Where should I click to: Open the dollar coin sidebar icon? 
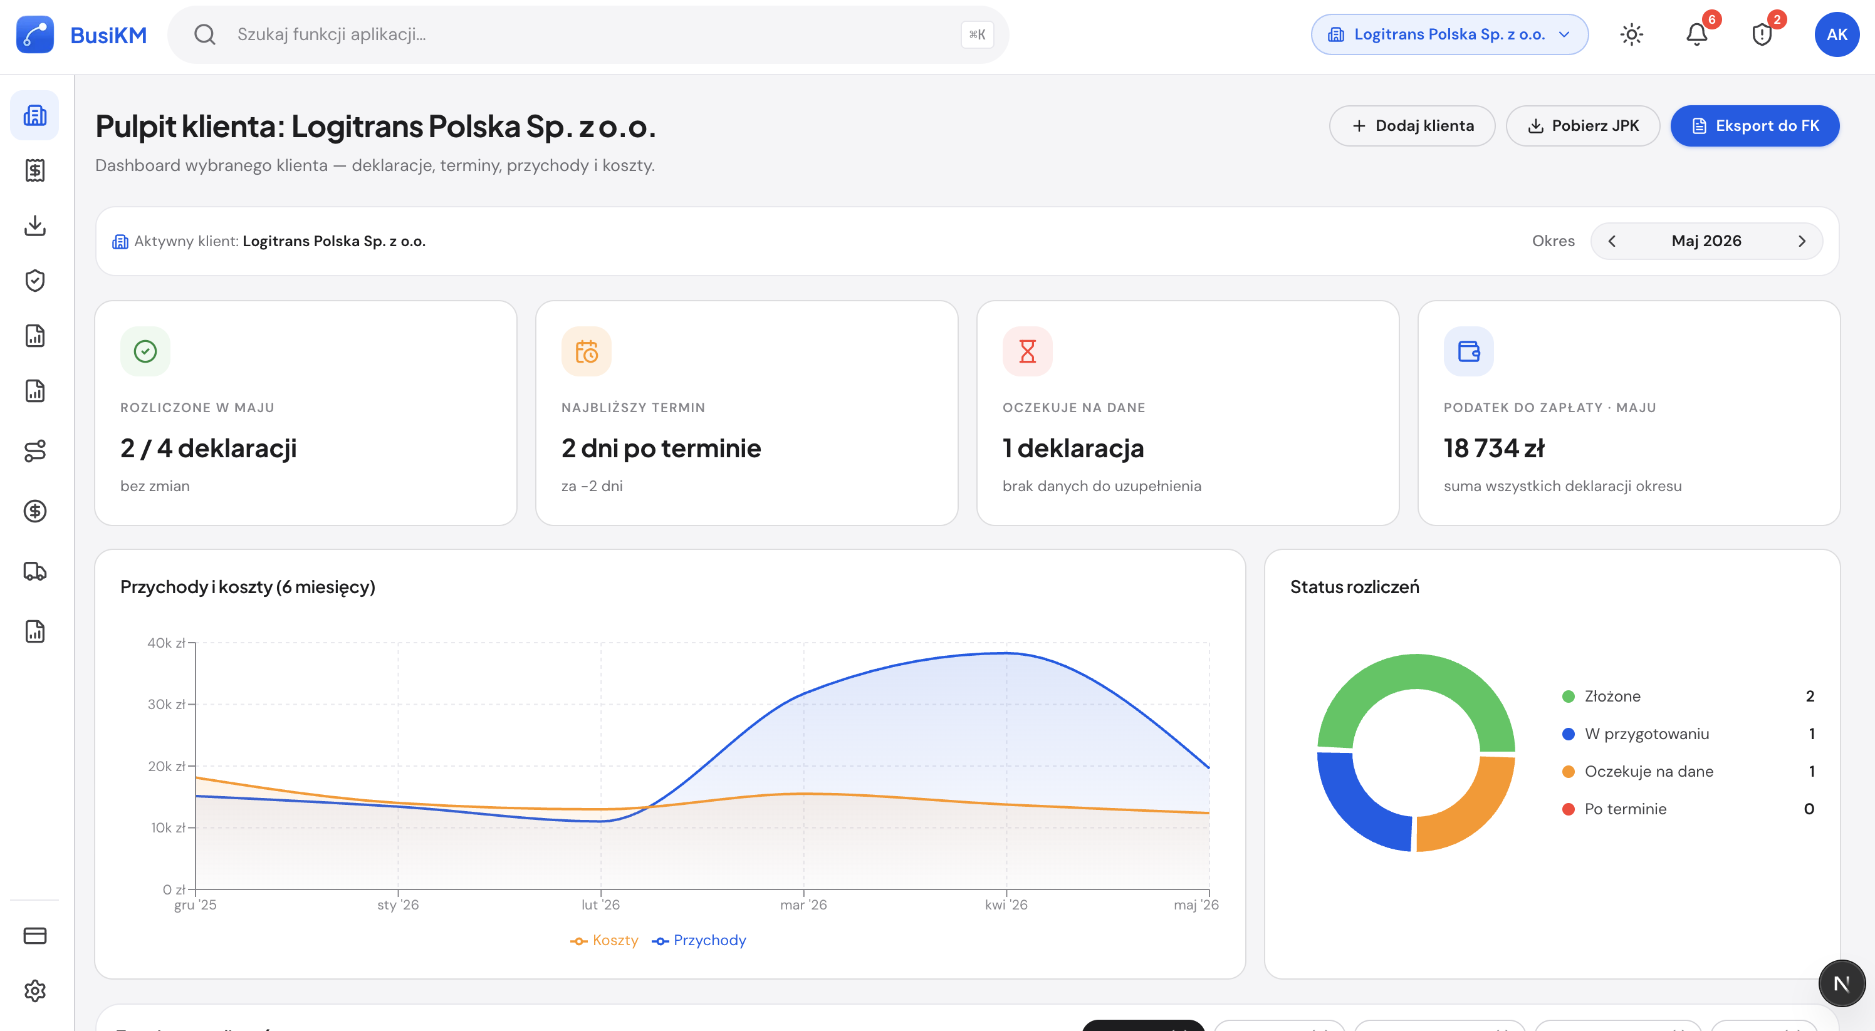point(35,510)
